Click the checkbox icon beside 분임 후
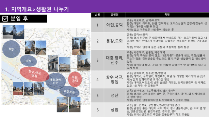 pos(5,19)
